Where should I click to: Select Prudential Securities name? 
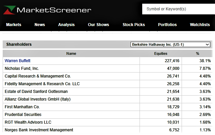[23, 114]
